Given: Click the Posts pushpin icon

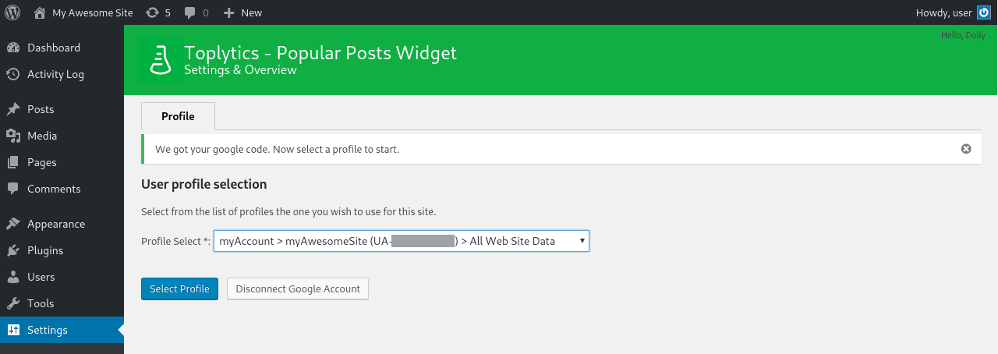Looking at the screenshot, I should point(13,109).
